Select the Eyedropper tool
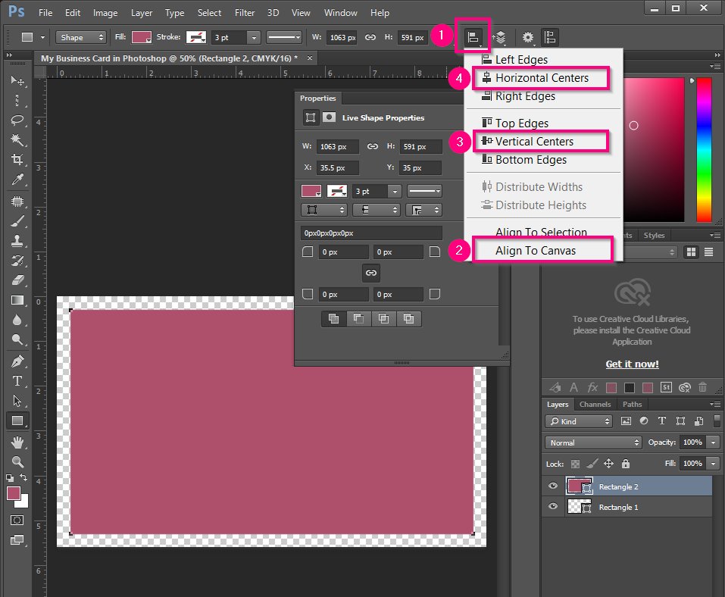Viewport: 725px width, 597px height. (19, 180)
